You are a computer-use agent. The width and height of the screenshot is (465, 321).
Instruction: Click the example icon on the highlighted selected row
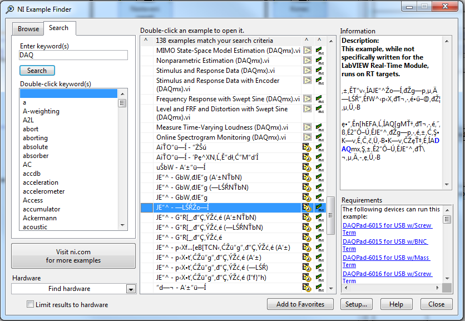pyautogui.click(x=306, y=208)
